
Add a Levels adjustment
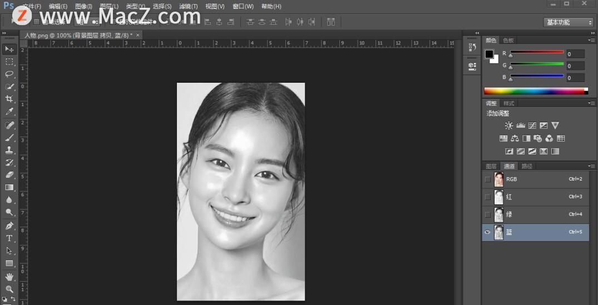click(x=521, y=125)
